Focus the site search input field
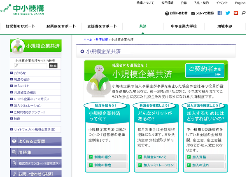Image resolution: width=247 pixels, height=177 pixels. click(x=30, y=66)
